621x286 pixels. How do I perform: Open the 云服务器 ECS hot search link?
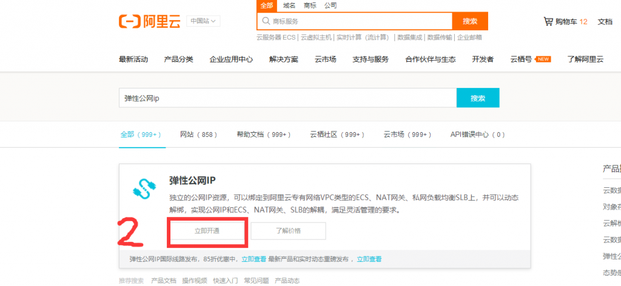pos(275,38)
